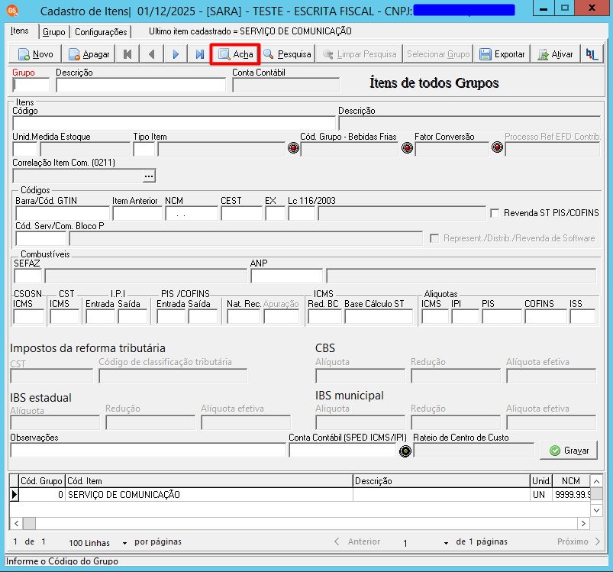Click the Novo item button

(x=35, y=54)
